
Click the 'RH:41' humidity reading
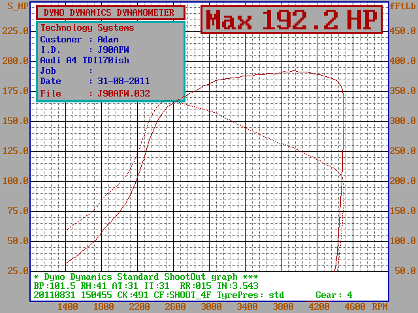[94, 286]
